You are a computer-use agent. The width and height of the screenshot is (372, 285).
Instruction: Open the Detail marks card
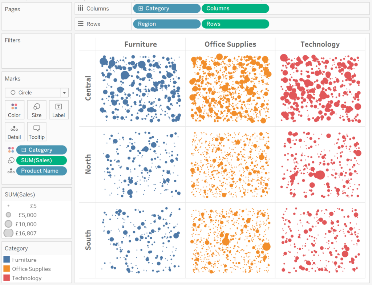point(15,132)
